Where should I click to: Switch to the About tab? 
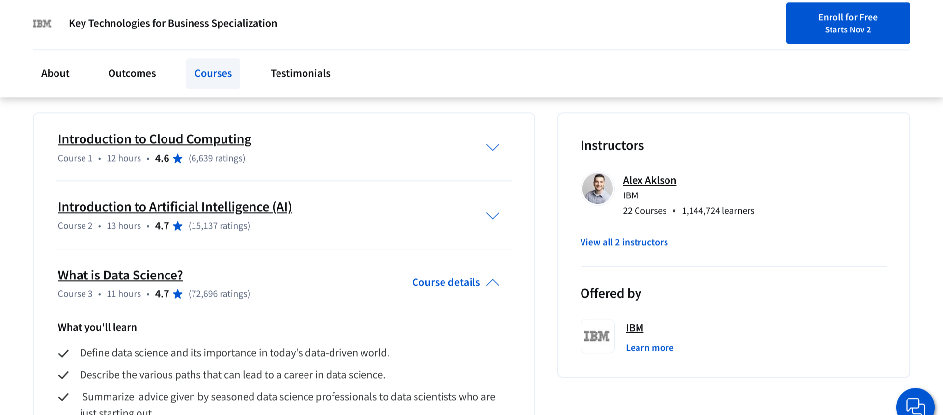tap(55, 74)
